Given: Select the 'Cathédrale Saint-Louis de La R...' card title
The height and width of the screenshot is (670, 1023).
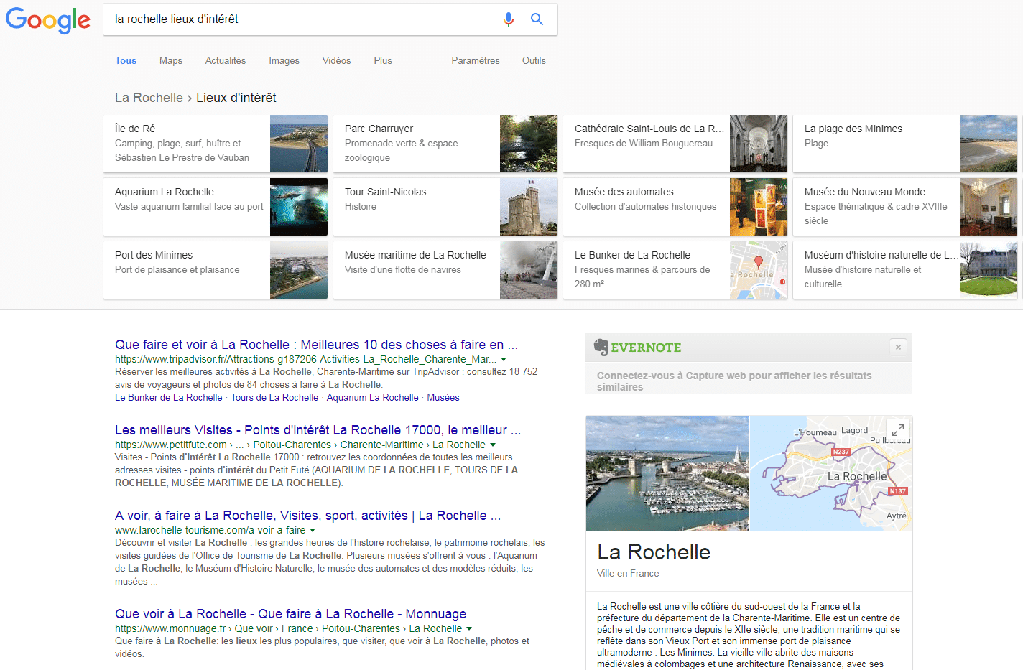Looking at the screenshot, I should pyautogui.click(x=649, y=129).
